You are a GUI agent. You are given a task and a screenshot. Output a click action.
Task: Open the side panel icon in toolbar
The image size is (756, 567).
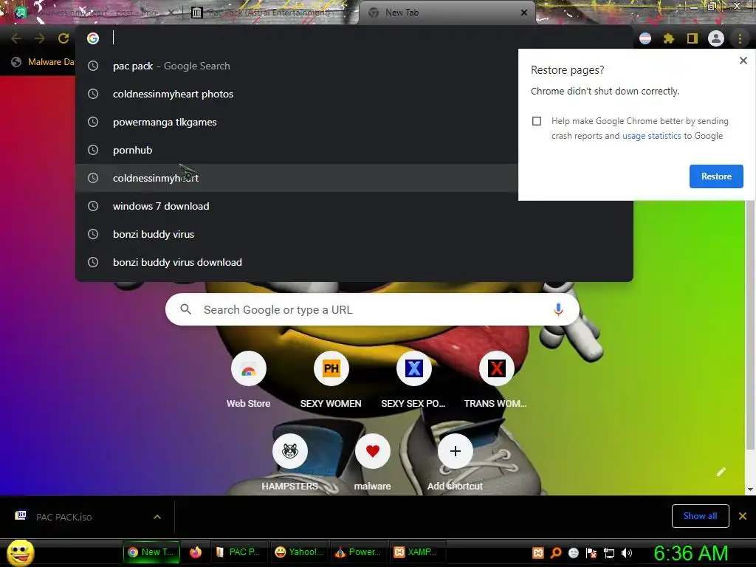click(692, 38)
